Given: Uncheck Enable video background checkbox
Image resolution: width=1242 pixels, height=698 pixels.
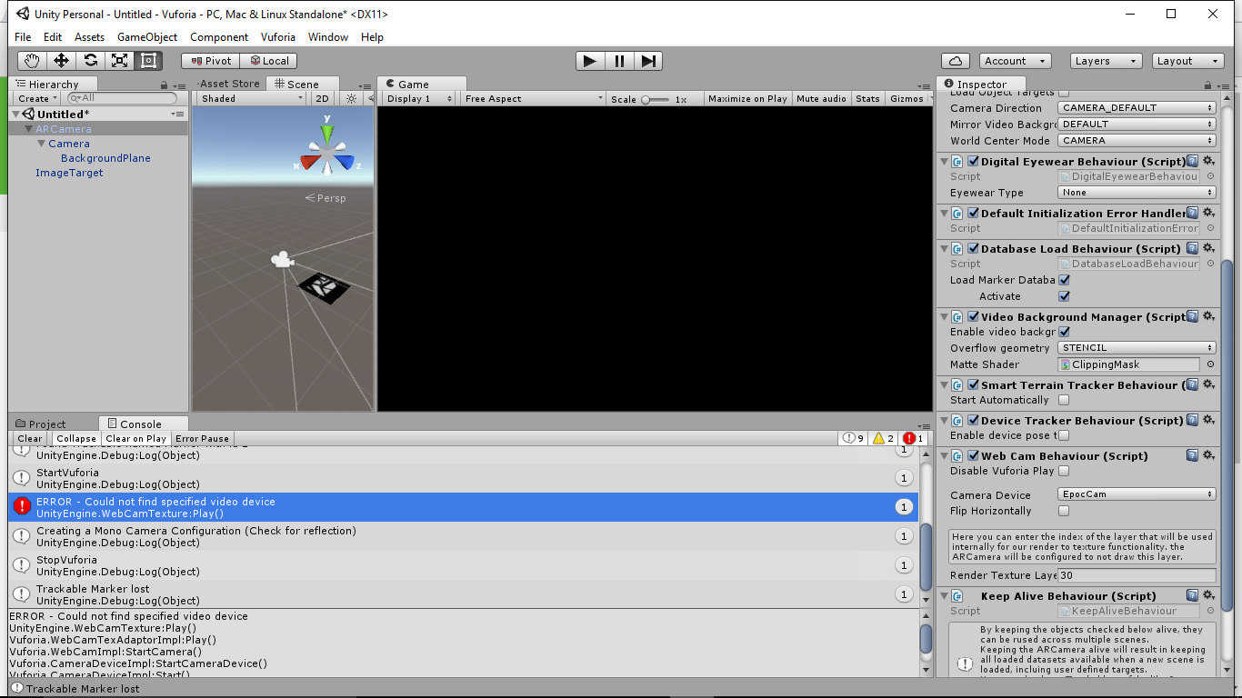Looking at the screenshot, I should 1064,332.
